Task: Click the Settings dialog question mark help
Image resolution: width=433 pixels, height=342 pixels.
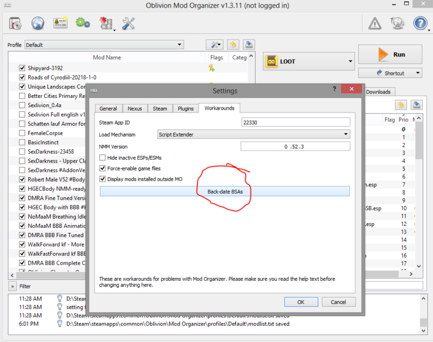Action: click(x=334, y=89)
